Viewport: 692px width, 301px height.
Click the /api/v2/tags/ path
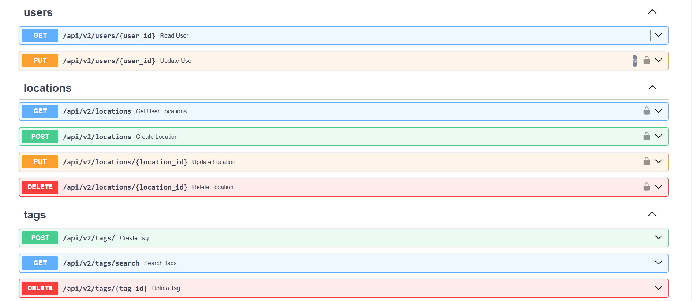point(89,238)
